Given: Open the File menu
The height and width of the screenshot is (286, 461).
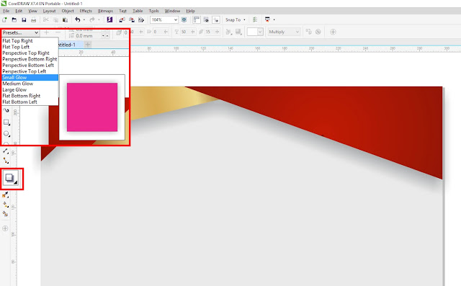Looking at the screenshot, I should point(6,11).
